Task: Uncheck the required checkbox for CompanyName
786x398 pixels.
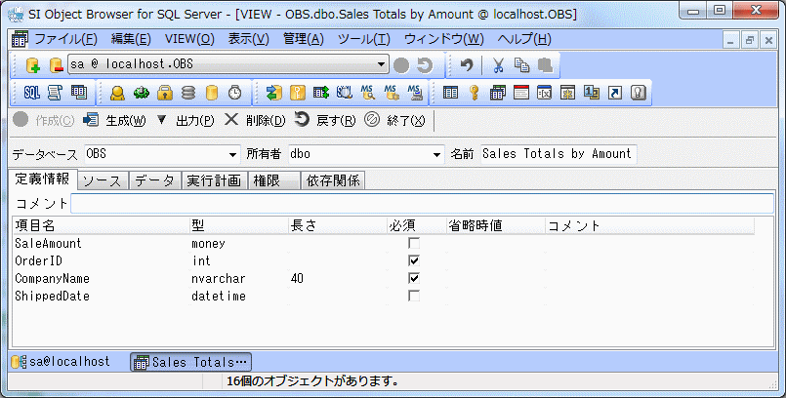Action: click(x=414, y=278)
